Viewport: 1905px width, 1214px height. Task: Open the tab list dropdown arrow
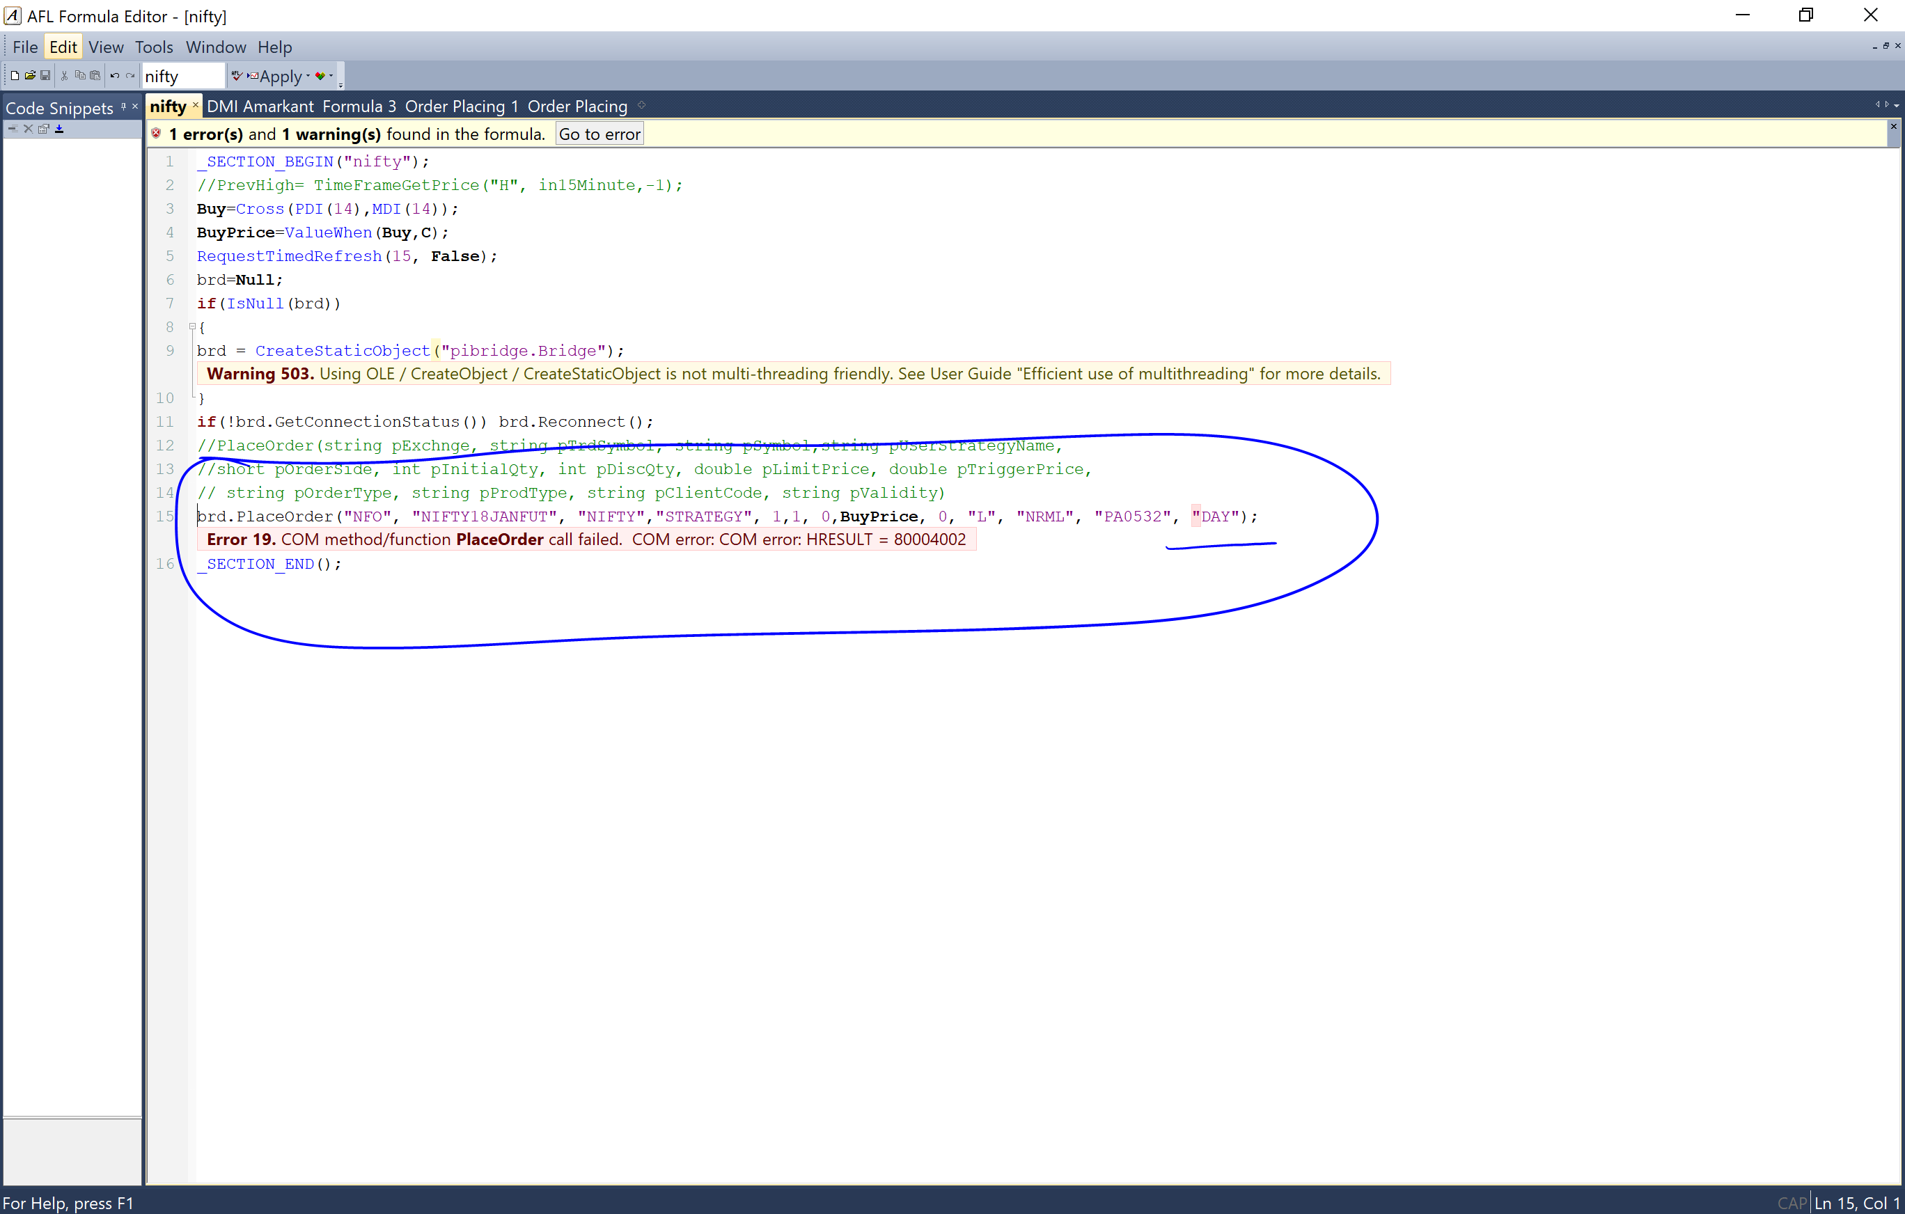pyautogui.click(x=1897, y=106)
